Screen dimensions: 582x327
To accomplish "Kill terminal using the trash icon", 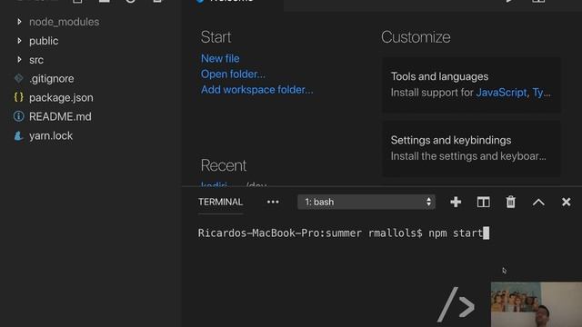I will 511,202.
